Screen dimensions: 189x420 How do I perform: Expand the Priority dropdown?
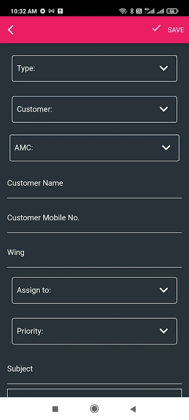coord(94,331)
